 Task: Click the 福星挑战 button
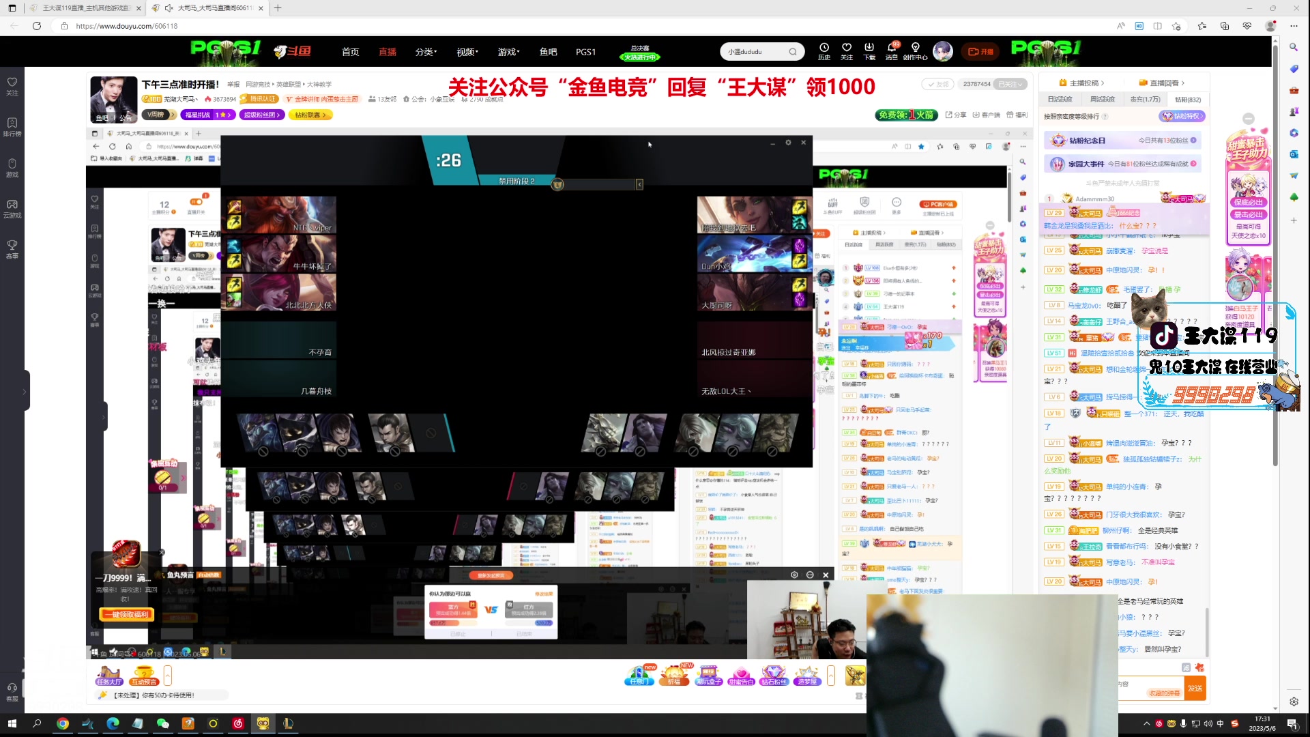pos(209,115)
